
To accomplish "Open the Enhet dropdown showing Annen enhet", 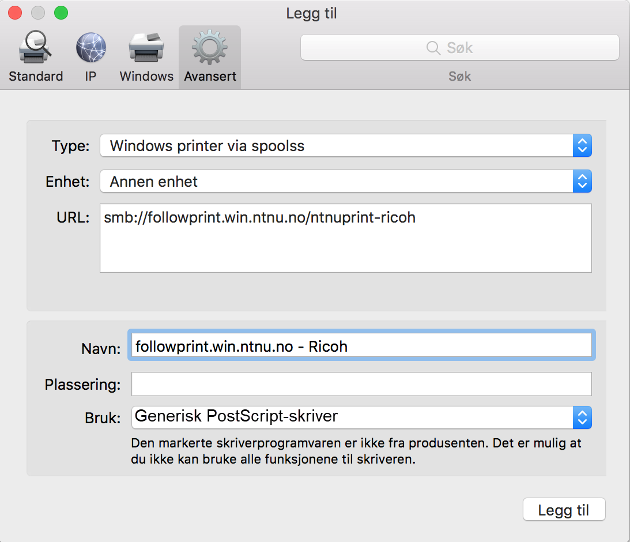I will 345,181.
